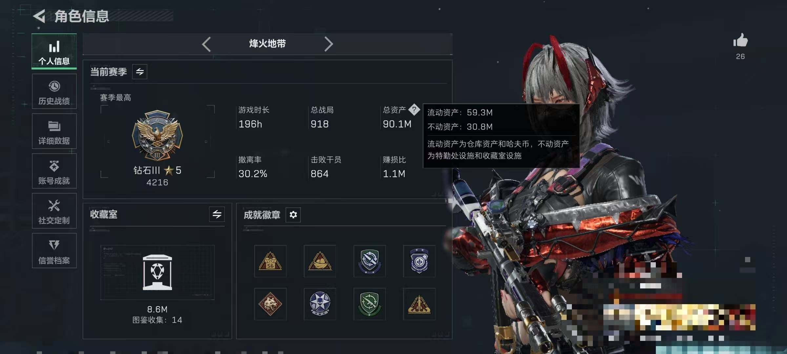Switch to the previous mode with the left chevron
Viewport: 787px width, 354px height.
point(206,44)
